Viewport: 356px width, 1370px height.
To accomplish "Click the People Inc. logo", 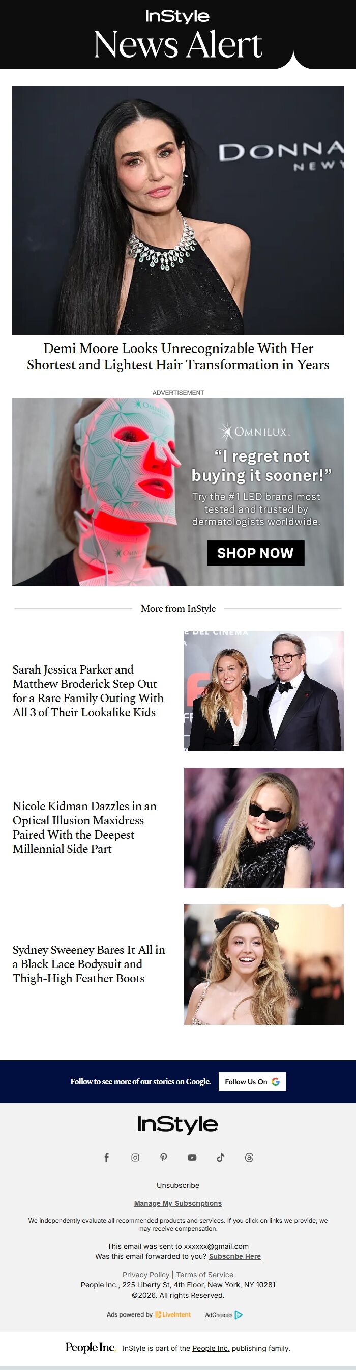I will click(90, 1347).
